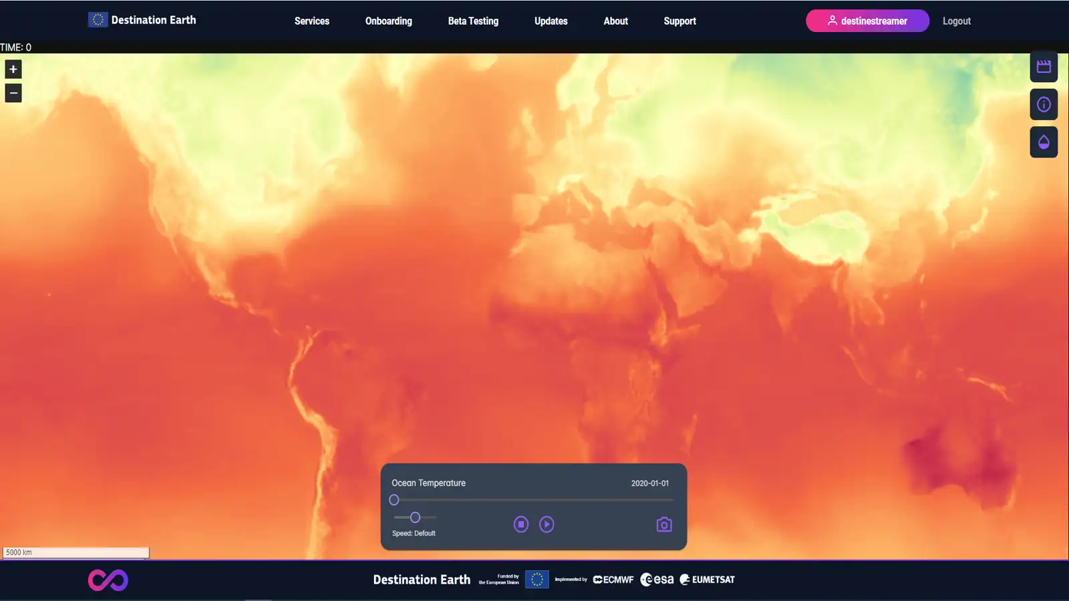Open the Onboarding menu
Image resolution: width=1069 pixels, height=601 pixels.
click(388, 21)
